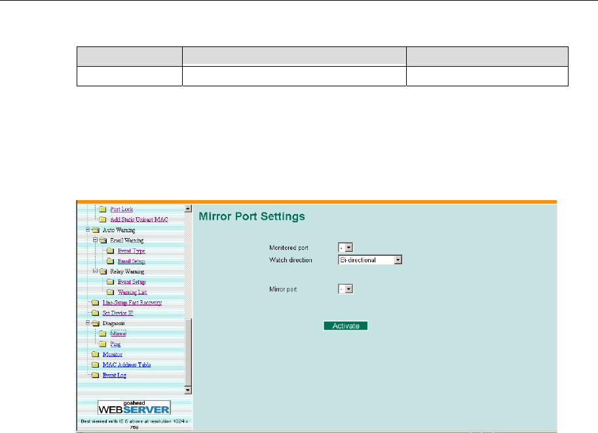Click the Ping folder icon
This screenshot has width=598, height=433.
103,343
